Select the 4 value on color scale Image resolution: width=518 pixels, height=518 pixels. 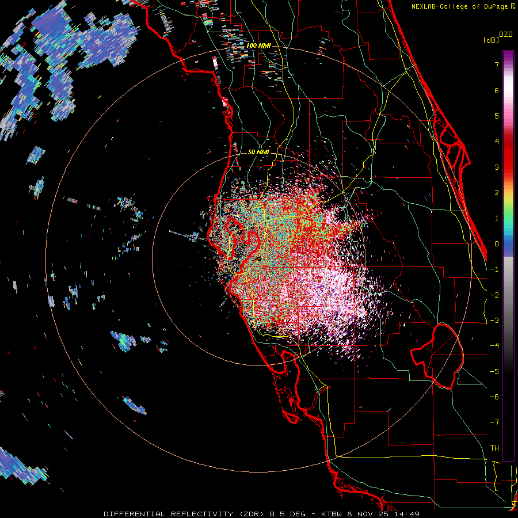[x=497, y=142]
